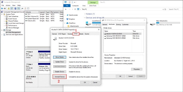Click the File System column header
This screenshot has width=183, height=92.
(54, 12)
